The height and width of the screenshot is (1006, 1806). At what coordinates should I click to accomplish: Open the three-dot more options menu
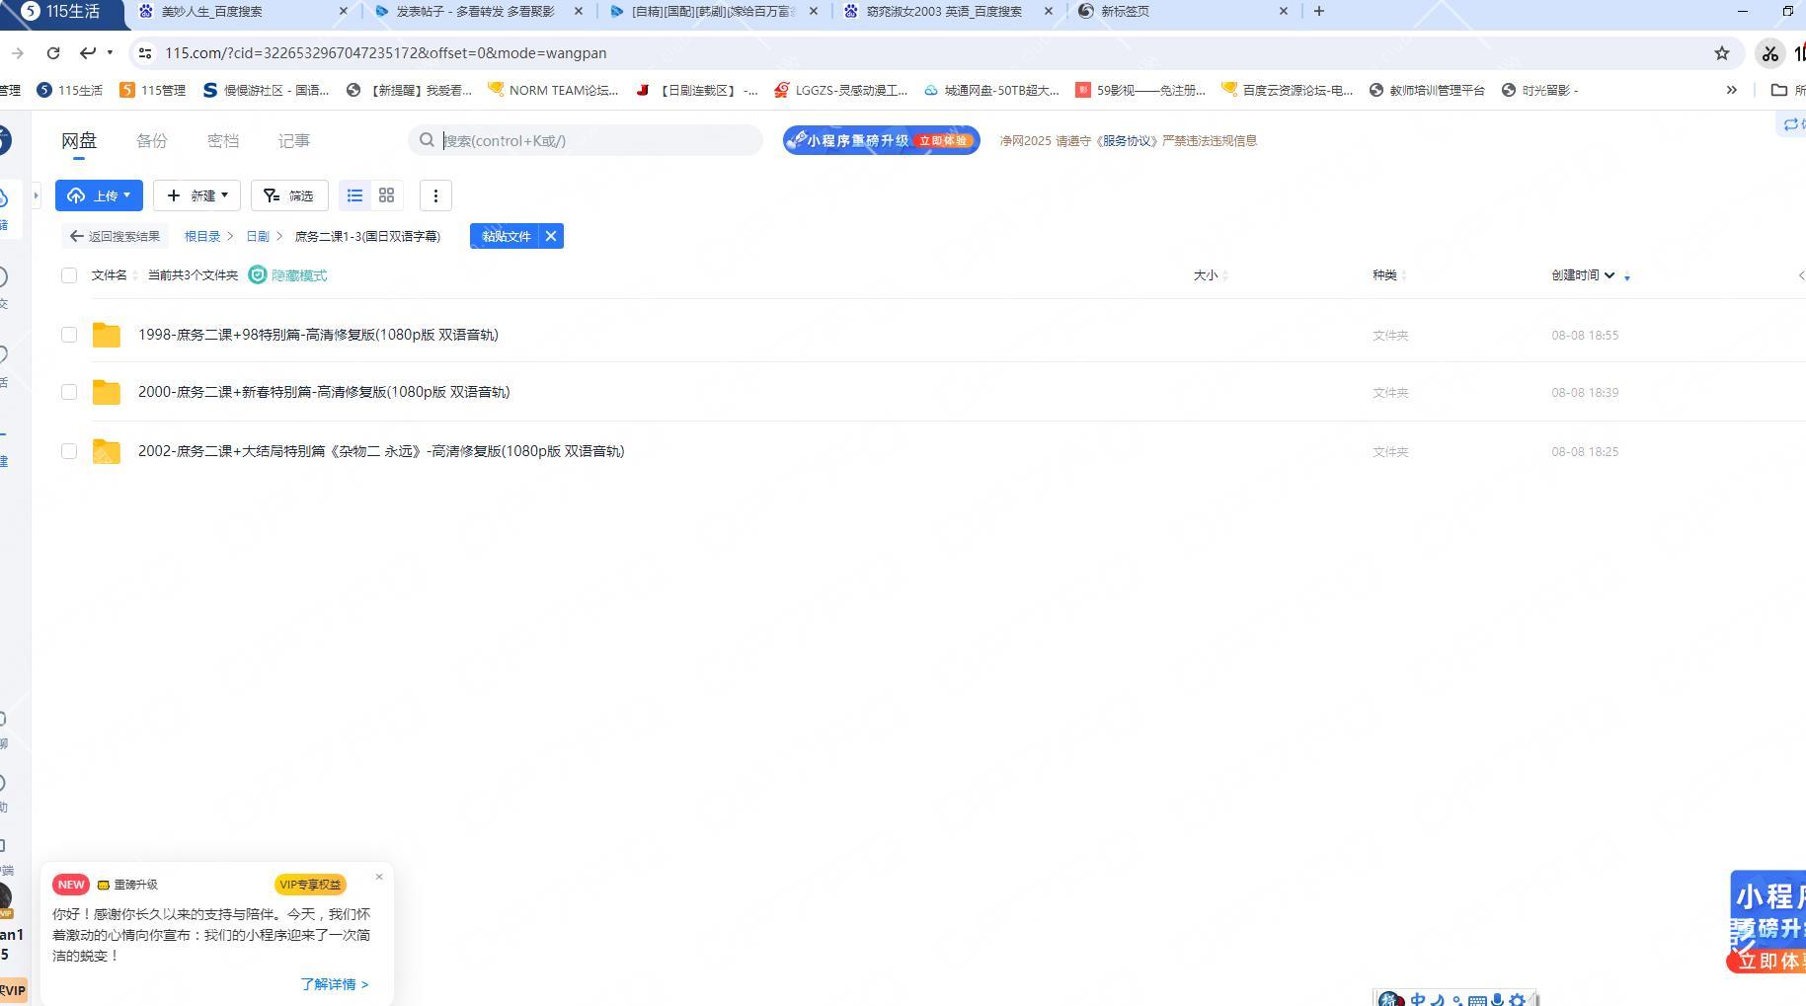point(435,195)
